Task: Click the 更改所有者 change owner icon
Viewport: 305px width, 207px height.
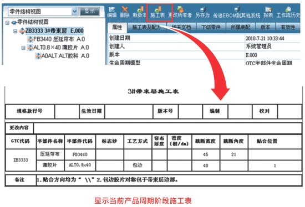Action: coord(180,12)
